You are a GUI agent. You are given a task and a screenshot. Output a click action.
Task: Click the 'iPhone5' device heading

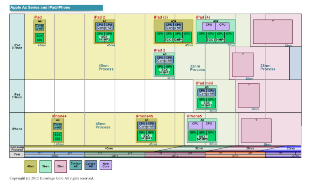pos(194,116)
